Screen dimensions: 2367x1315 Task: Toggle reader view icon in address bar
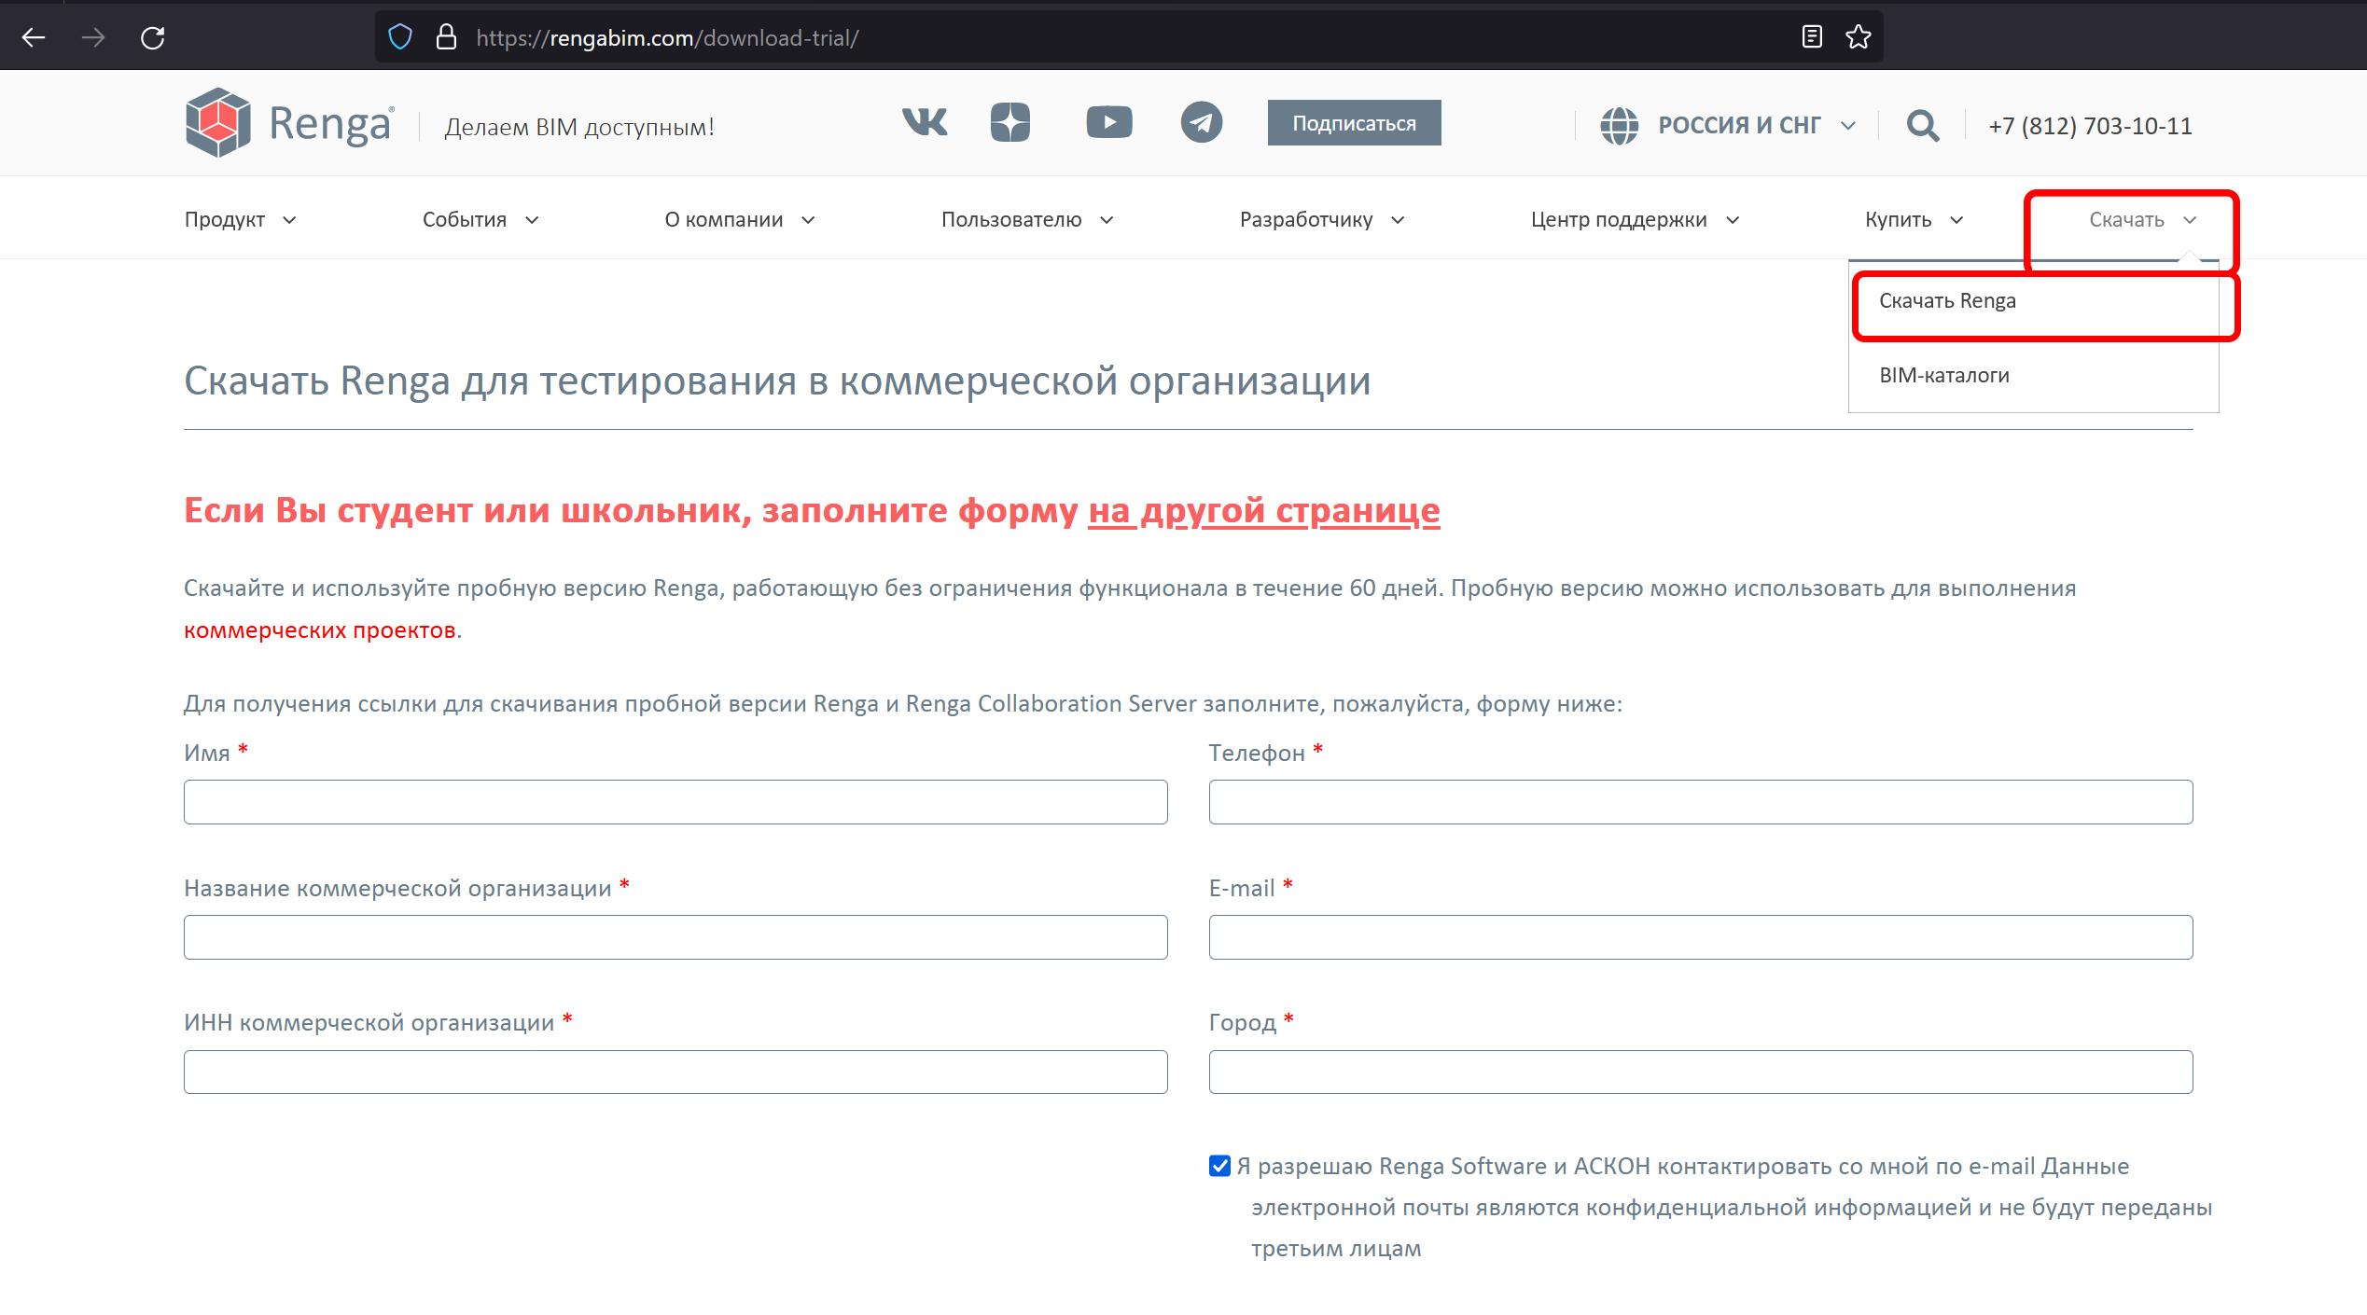click(1812, 37)
